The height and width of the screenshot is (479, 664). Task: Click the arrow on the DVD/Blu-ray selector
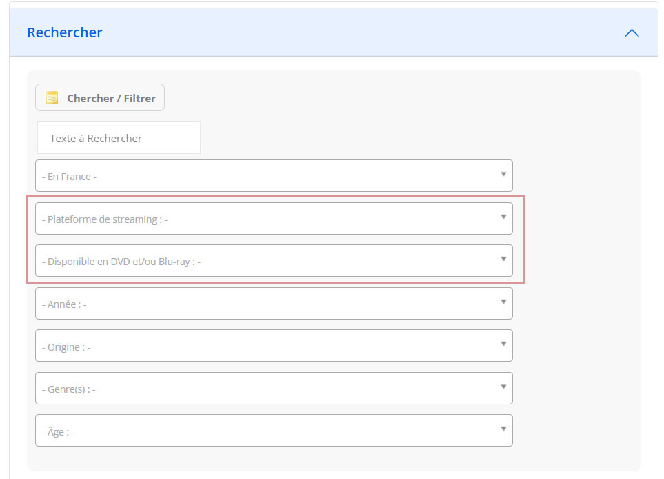click(504, 261)
